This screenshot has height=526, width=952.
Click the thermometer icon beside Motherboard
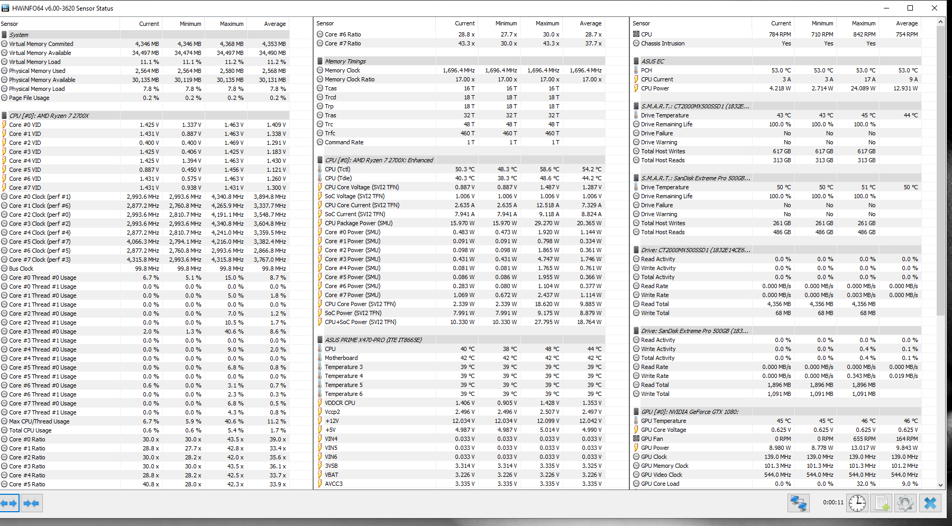point(320,358)
